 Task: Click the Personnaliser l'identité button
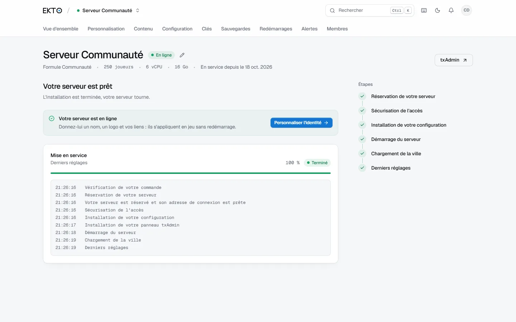coord(301,123)
